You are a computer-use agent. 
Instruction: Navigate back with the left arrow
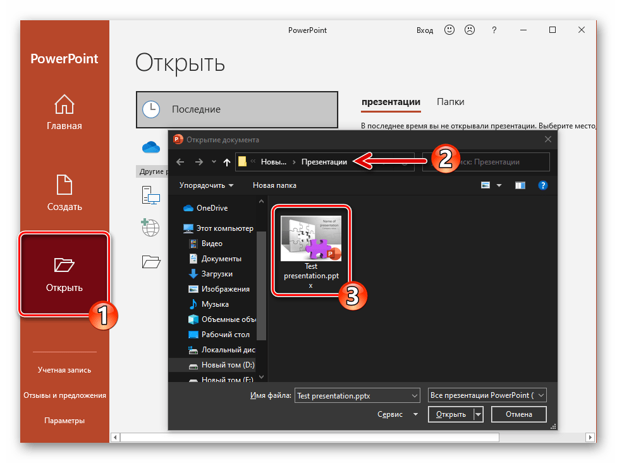click(180, 162)
